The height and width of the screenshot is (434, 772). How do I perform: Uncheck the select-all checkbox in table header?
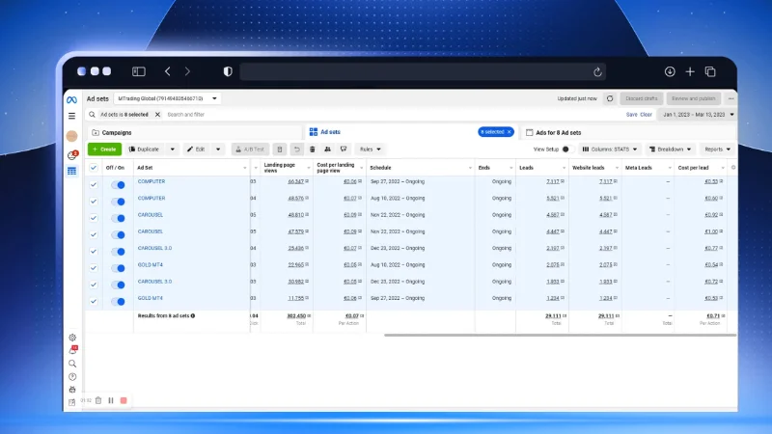click(94, 167)
